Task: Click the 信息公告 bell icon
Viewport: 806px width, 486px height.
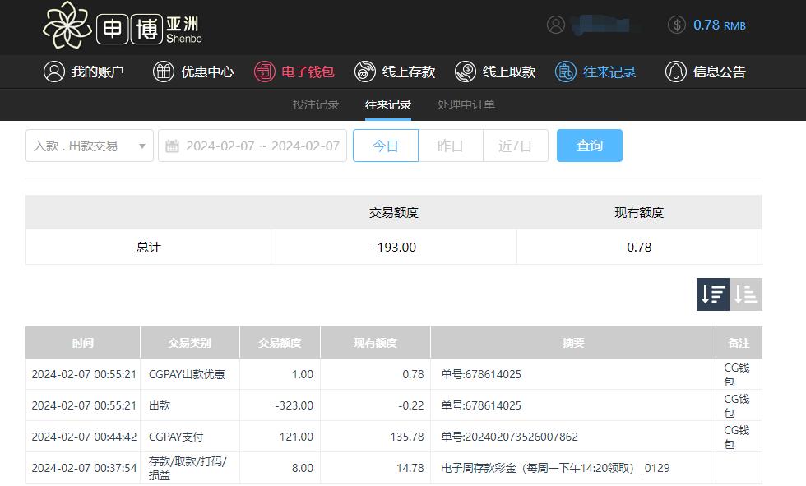Action: [676, 72]
